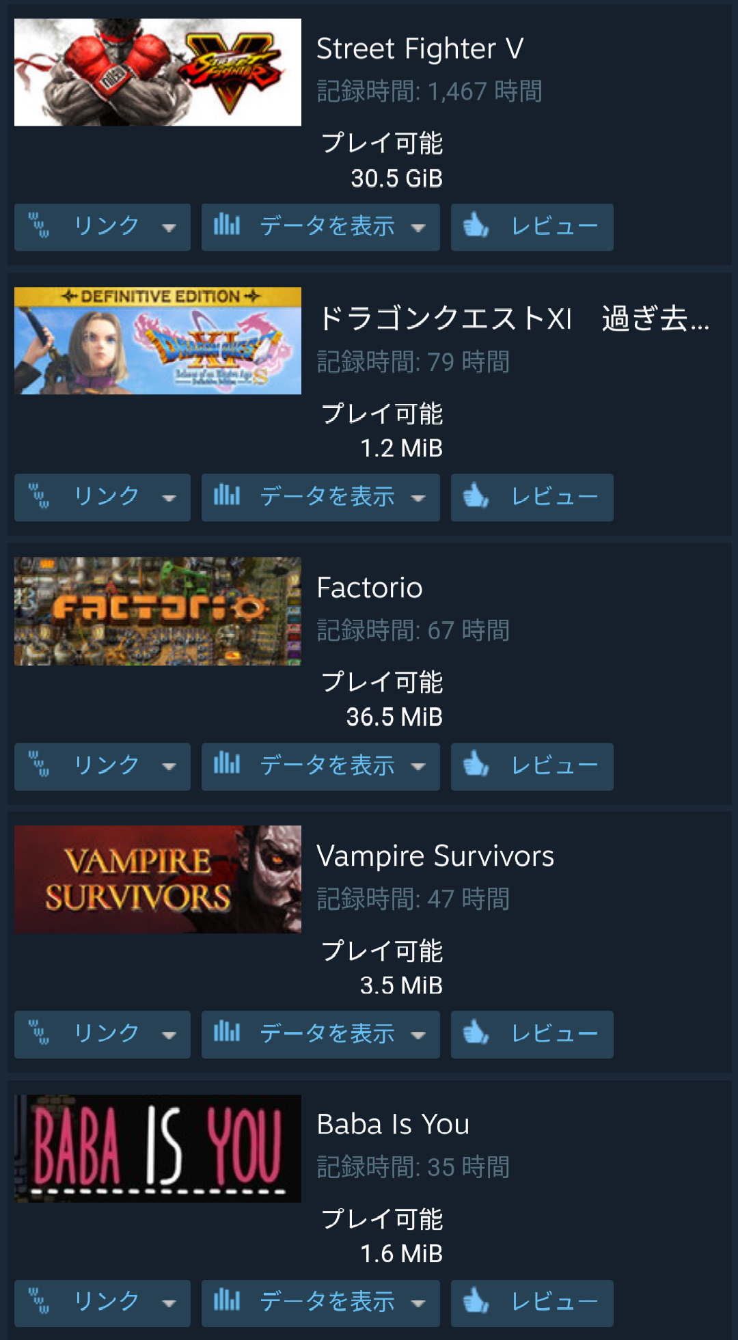Viewport: 738px width, 1340px height.
Task: Click the thumbs-up icon under Baba Is You
Action: [476, 1301]
